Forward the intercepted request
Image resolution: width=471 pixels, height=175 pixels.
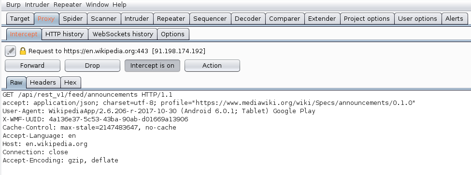coord(32,66)
